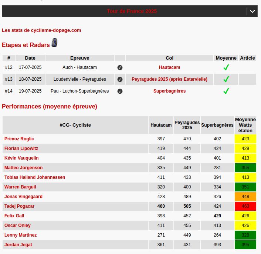Open Jordan Jegat's profile
This screenshot has width=261, height=254.
pos(18,245)
